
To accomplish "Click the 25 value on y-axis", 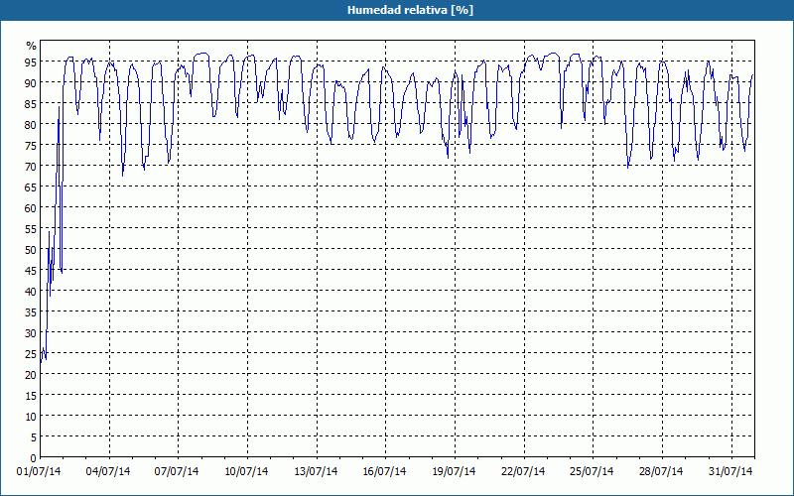I will coord(31,354).
